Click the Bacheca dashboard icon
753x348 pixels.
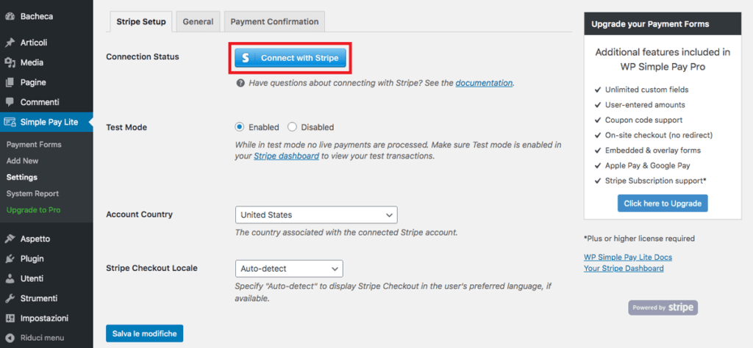click(x=9, y=16)
